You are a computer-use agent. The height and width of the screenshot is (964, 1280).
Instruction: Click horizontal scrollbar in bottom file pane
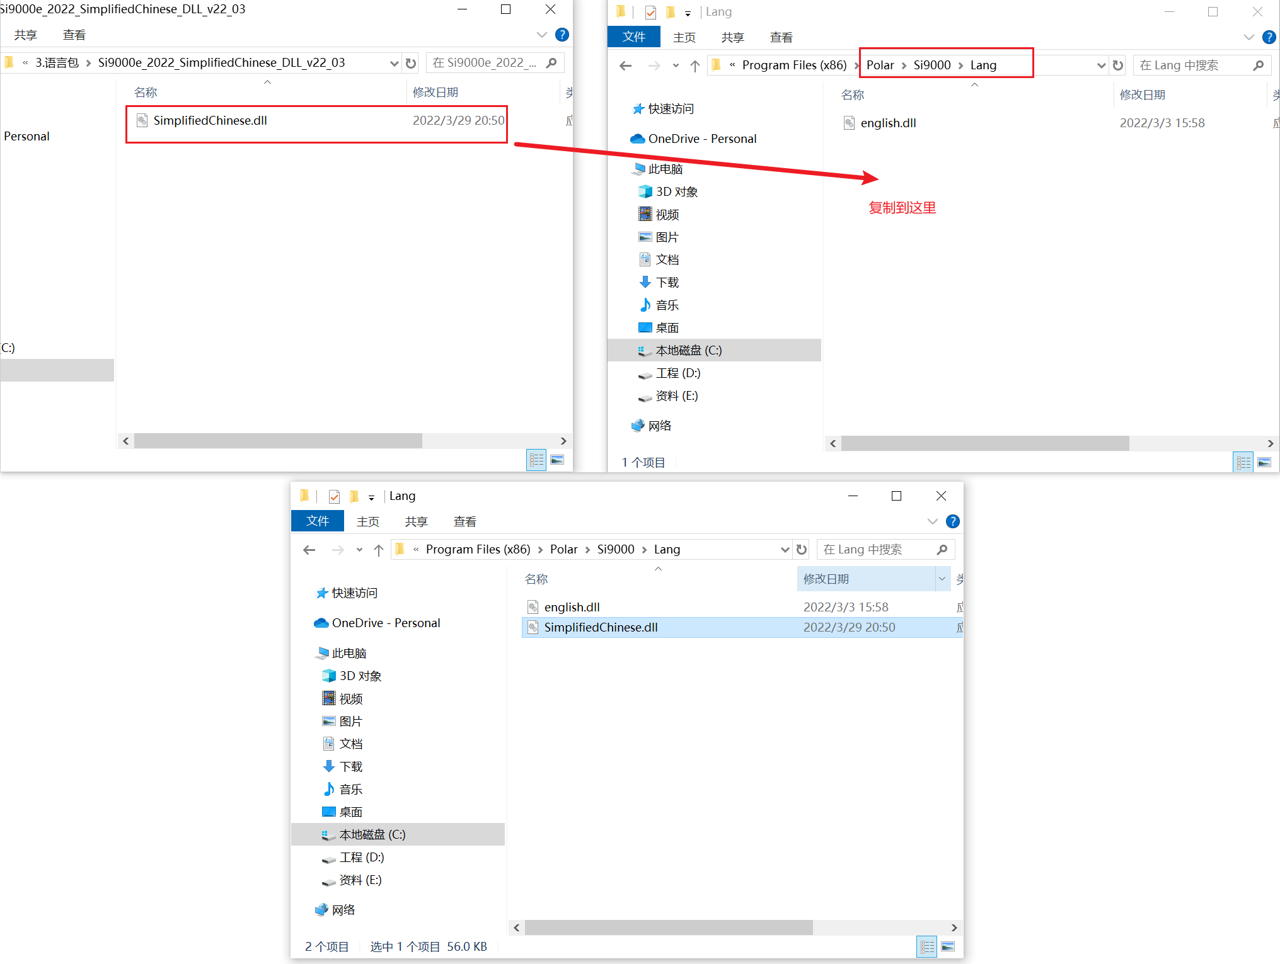(668, 927)
